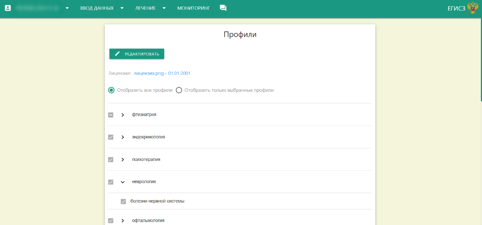Go to МОНИТОРИНГ section
482x225 pixels.
click(x=194, y=8)
